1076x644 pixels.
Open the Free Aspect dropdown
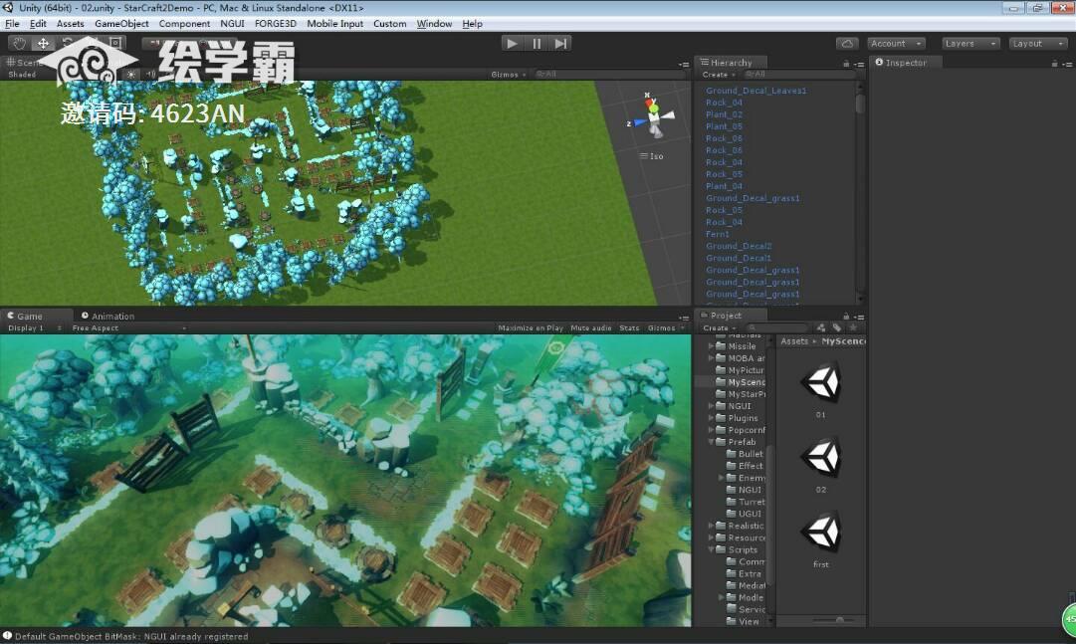(129, 328)
